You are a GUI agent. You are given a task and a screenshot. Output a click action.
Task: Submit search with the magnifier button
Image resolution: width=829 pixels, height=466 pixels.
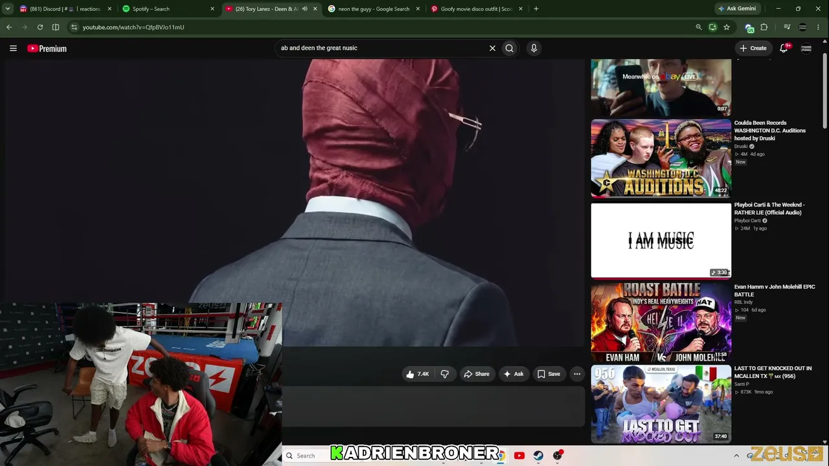(510, 48)
